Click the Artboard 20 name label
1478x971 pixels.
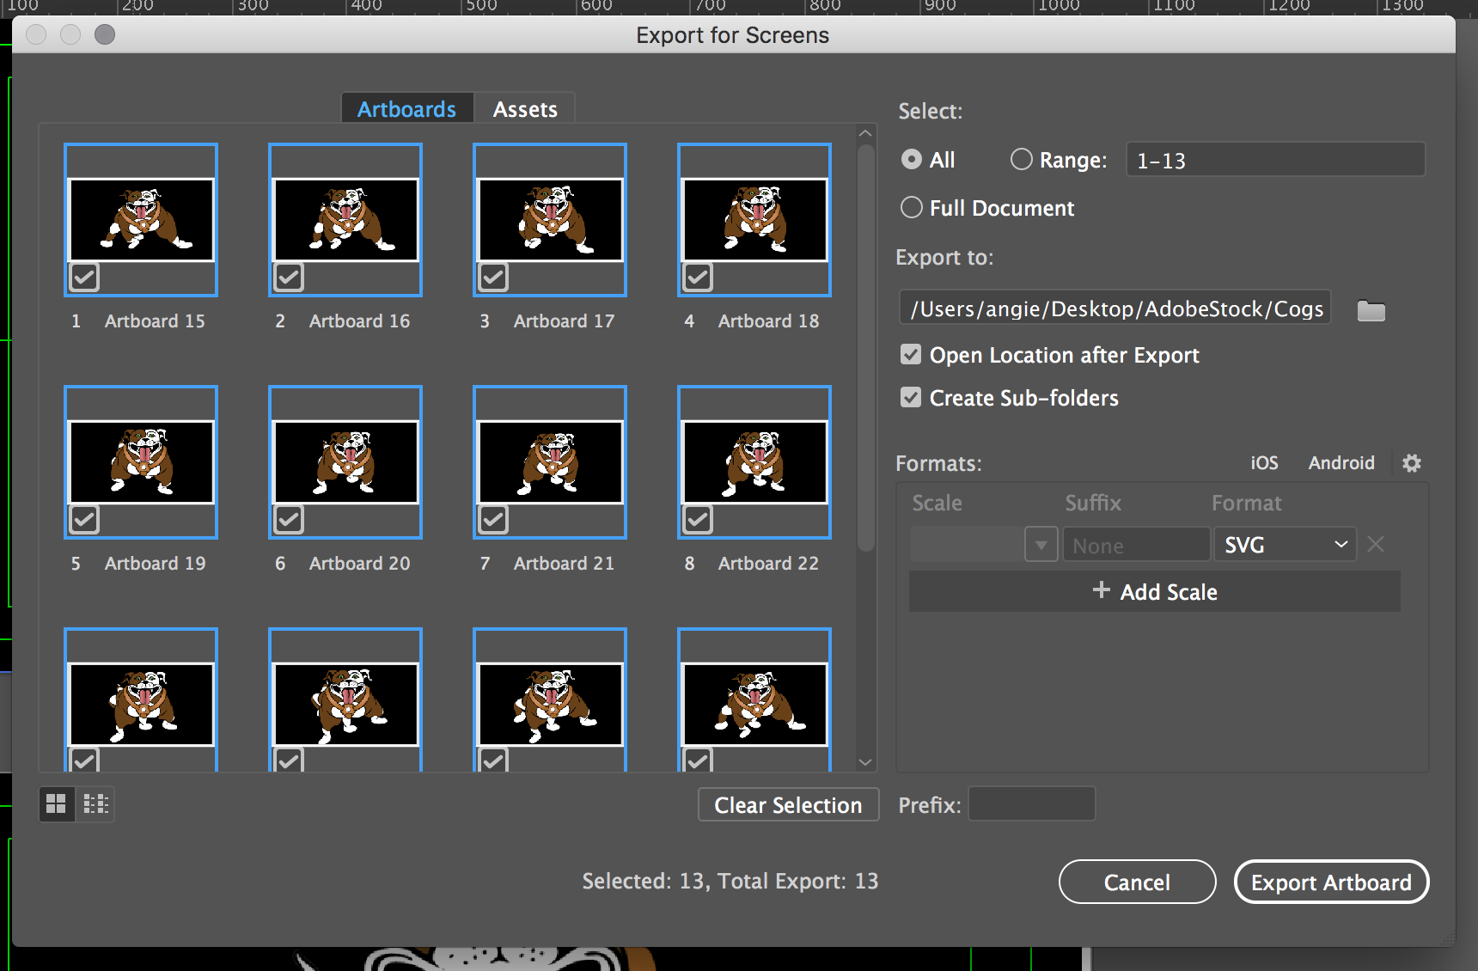tap(359, 564)
